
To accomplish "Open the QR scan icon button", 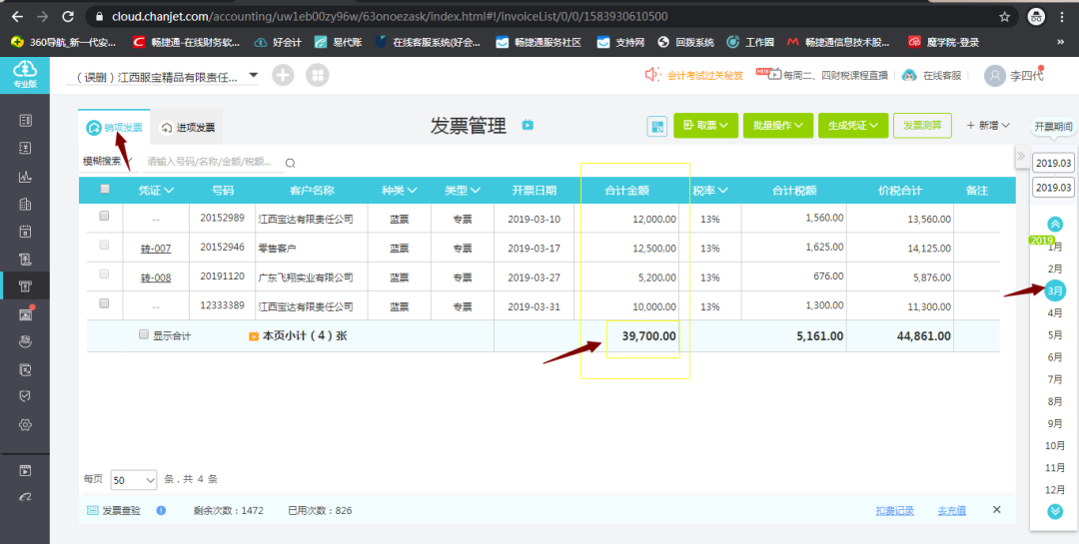I will [x=657, y=126].
